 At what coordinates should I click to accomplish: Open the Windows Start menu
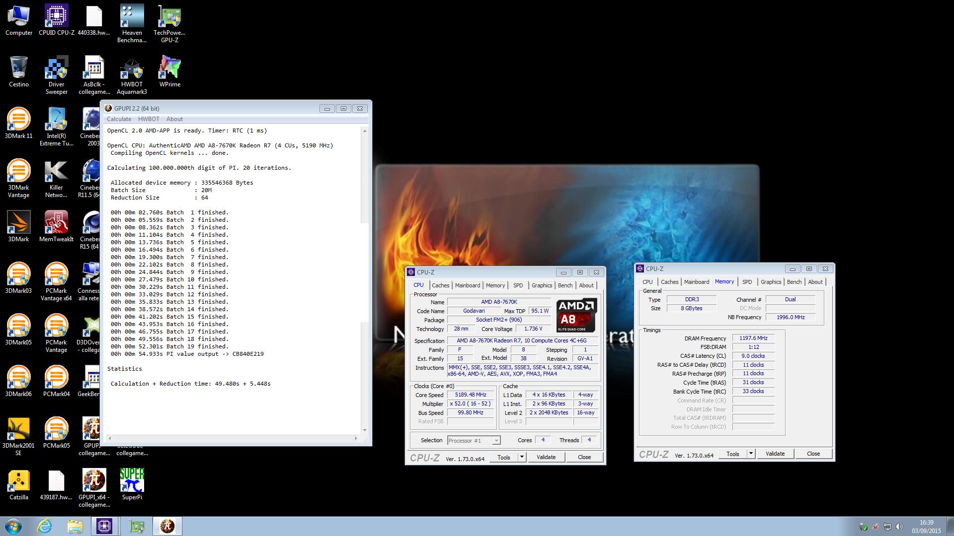[13, 526]
